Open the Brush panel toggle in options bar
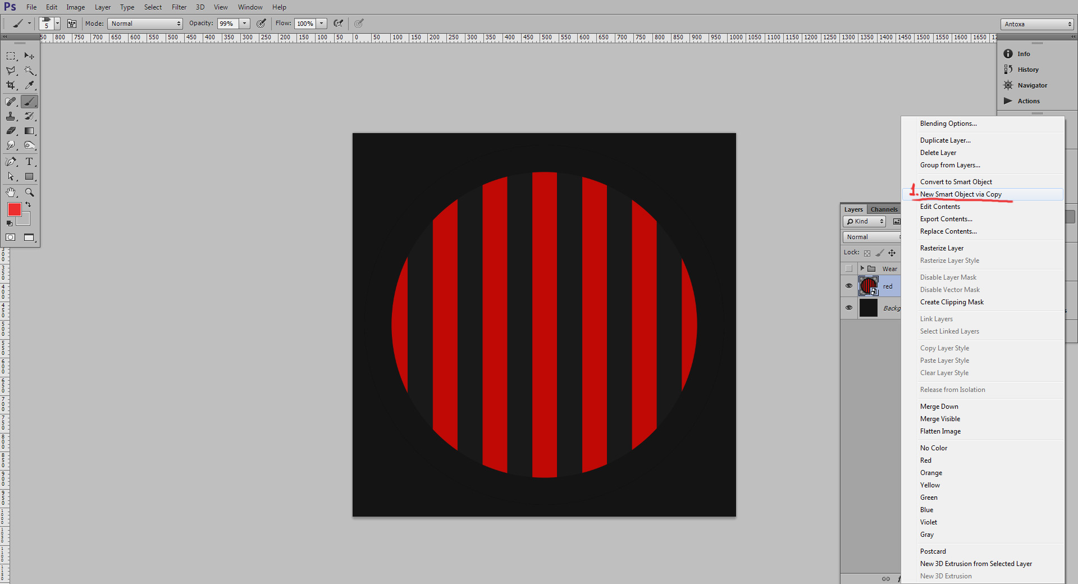This screenshot has width=1078, height=584. [72, 24]
